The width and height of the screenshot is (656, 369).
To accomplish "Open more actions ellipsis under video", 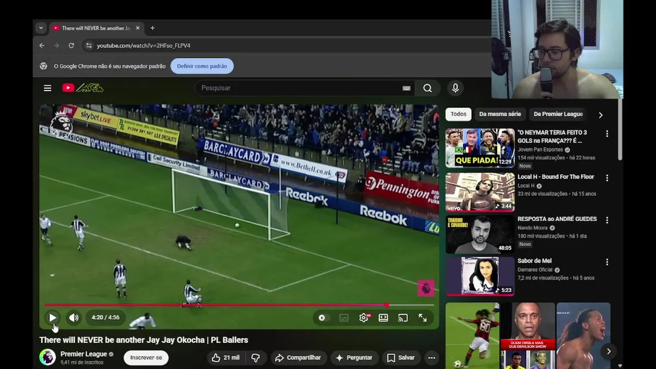I will click(x=432, y=358).
